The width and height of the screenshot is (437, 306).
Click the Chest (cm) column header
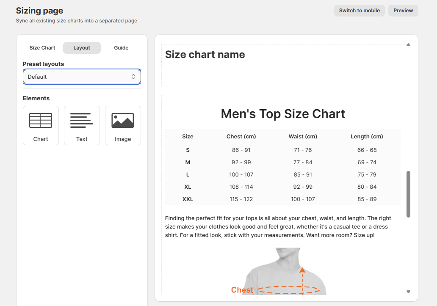coord(241,136)
